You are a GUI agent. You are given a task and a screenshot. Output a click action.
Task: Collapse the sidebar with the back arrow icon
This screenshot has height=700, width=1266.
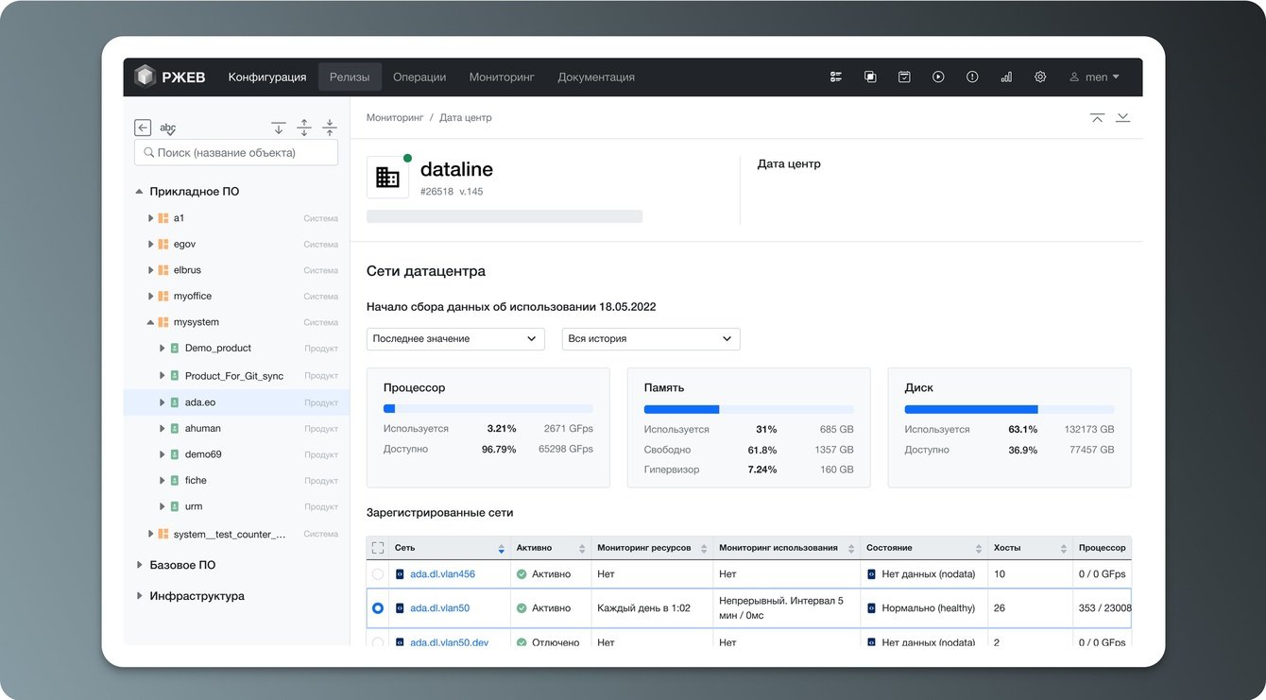click(x=143, y=128)
